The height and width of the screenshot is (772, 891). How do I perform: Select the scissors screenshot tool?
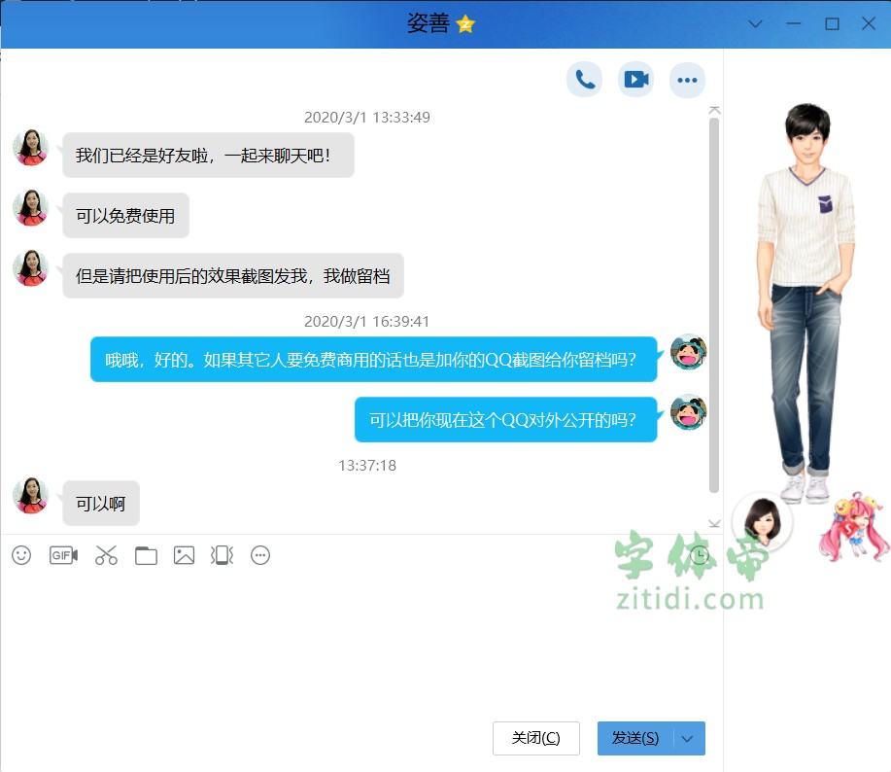point(106,555)
